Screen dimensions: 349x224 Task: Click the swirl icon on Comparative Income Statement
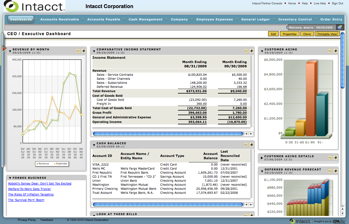[x=251, y=51]
